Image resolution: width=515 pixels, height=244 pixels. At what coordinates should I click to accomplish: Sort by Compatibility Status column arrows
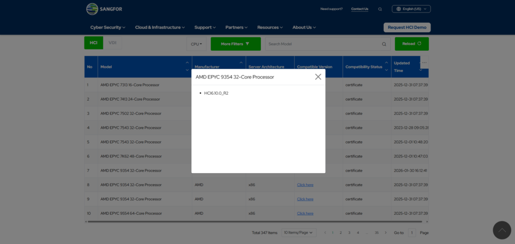coord(386,67)
